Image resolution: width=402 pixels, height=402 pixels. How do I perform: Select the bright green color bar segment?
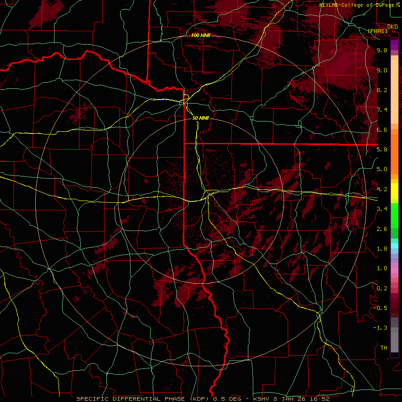(x=394, y=216)
